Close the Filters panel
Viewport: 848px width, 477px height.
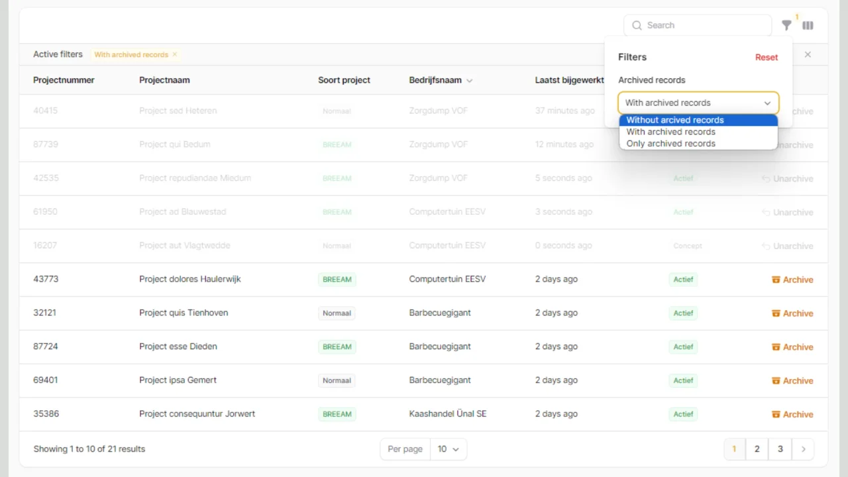(808, 54)
